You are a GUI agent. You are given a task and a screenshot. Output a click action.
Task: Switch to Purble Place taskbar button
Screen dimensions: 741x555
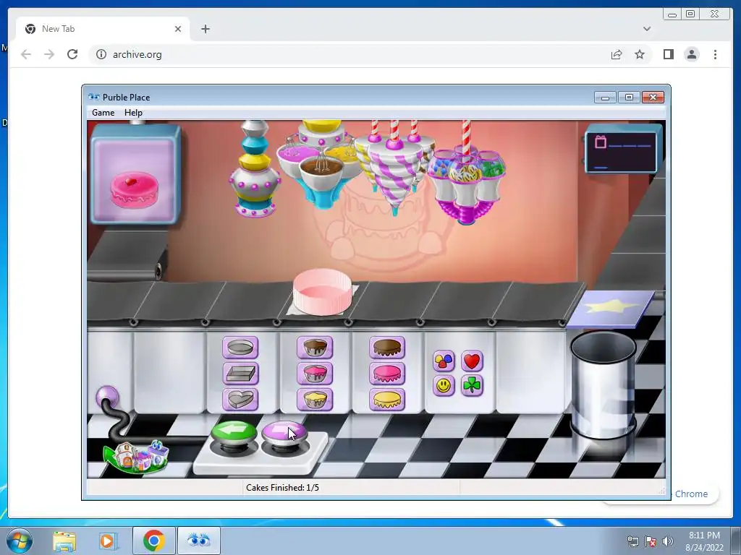tap(198, 541)
